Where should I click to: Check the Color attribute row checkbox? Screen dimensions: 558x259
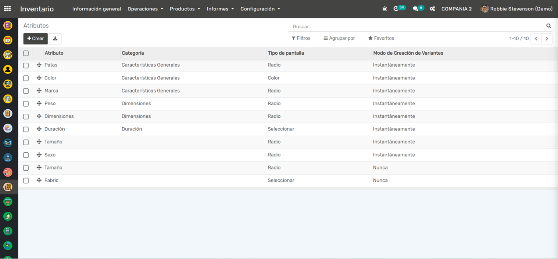[26, 78]
